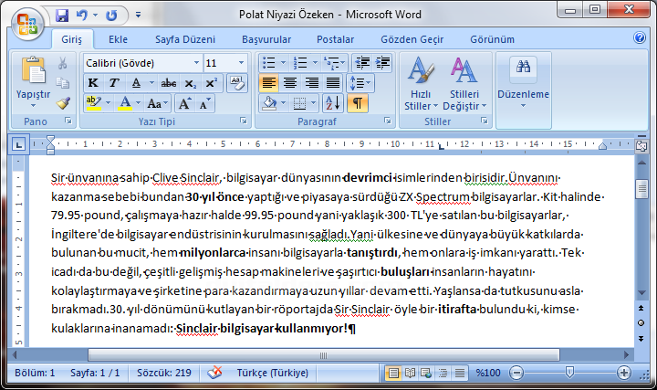Increase paragraph indent
657x390 pixels.
pos(382,63)
